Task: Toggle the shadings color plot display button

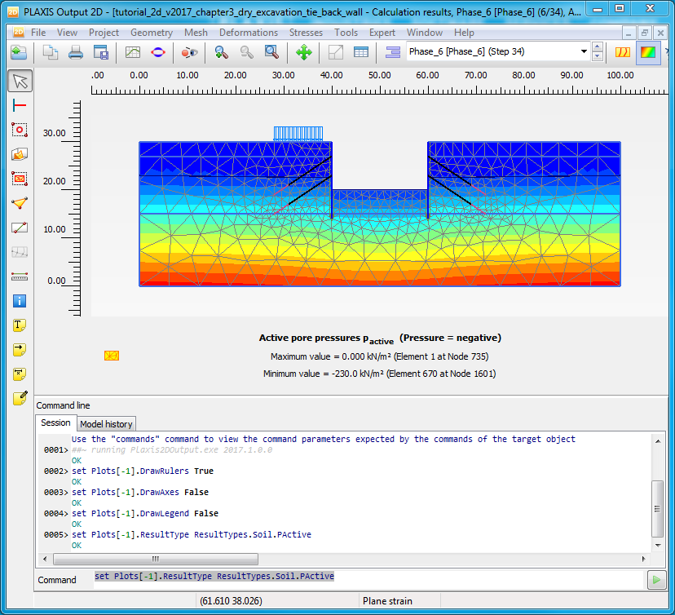Action: (648, 52)
